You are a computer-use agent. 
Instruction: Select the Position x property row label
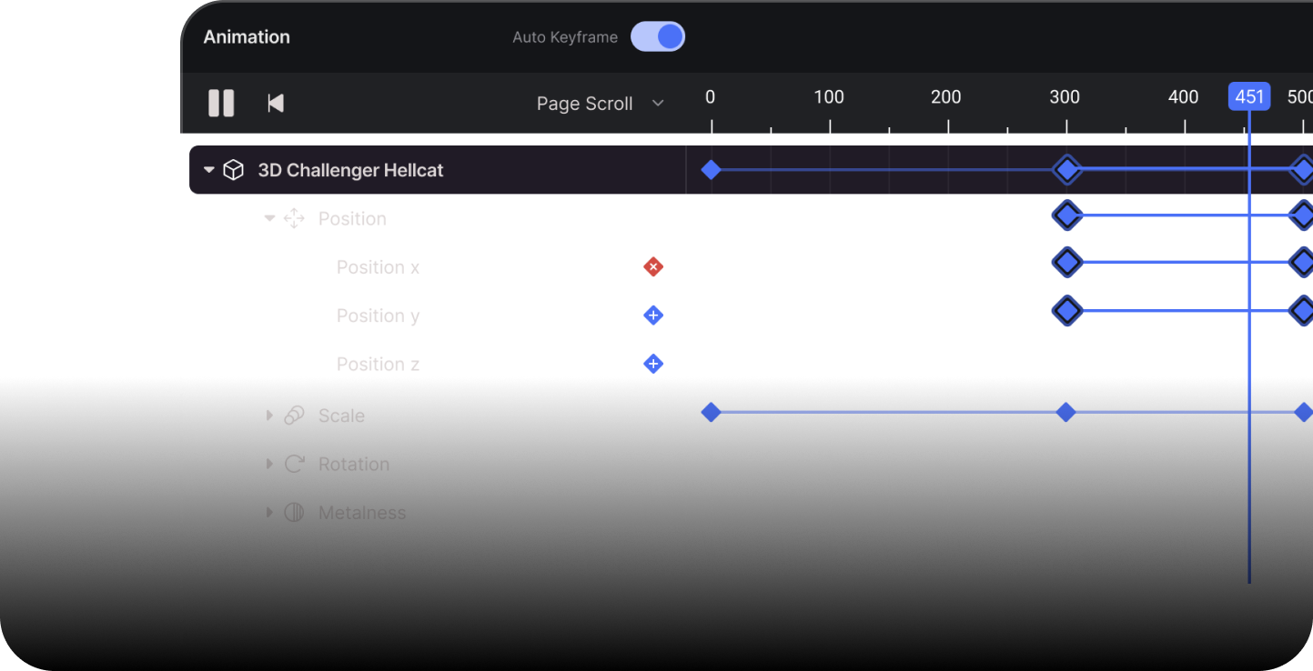pyautogui.click(x=378, y=267)
